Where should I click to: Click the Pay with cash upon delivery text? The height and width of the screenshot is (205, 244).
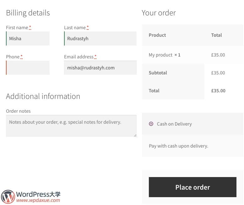(178, 146)
